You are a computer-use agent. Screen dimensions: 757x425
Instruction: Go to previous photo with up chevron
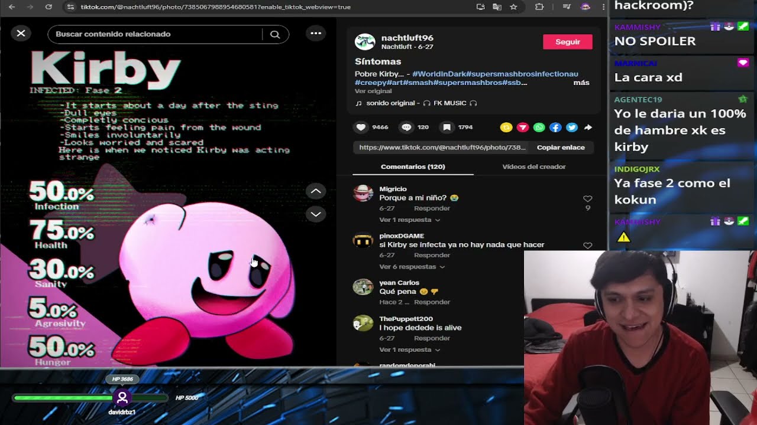click(x=316, y=191)
